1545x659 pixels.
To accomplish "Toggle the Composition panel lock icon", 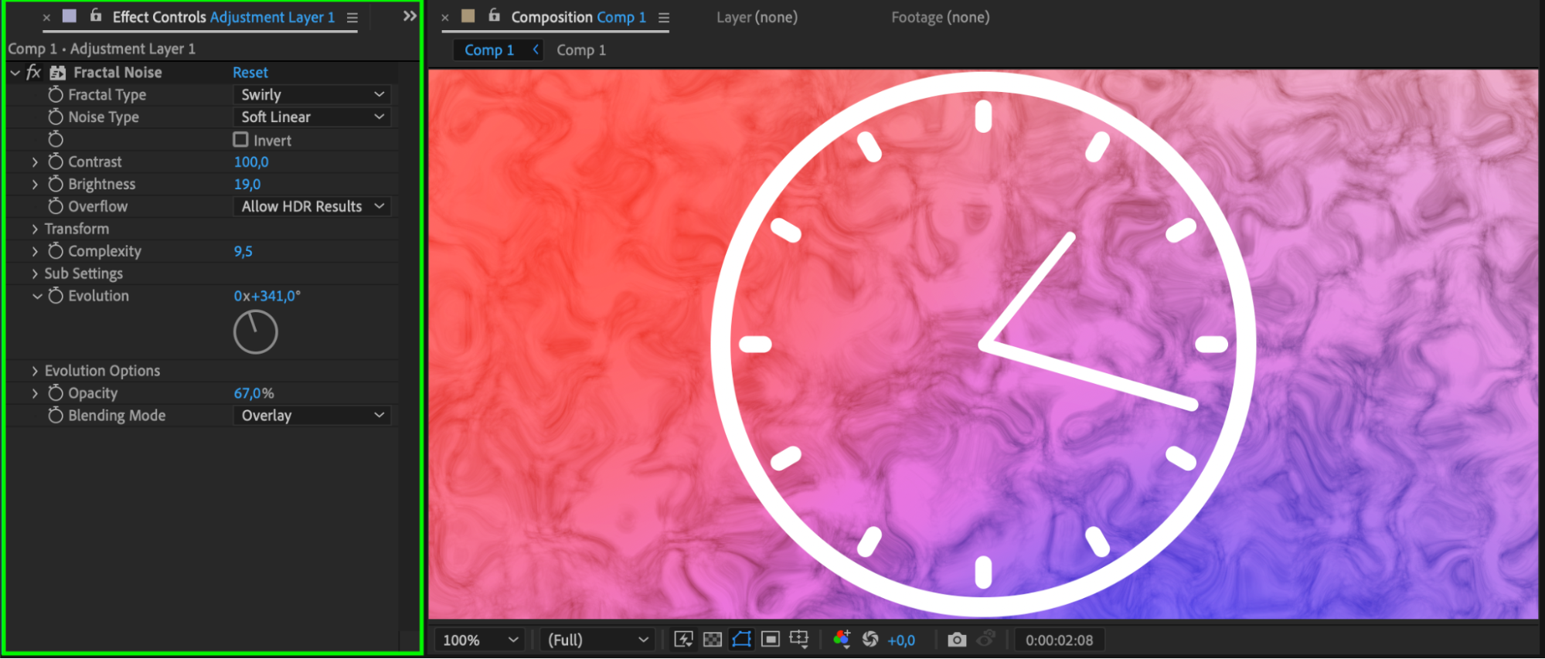I will tap(495, 15).
